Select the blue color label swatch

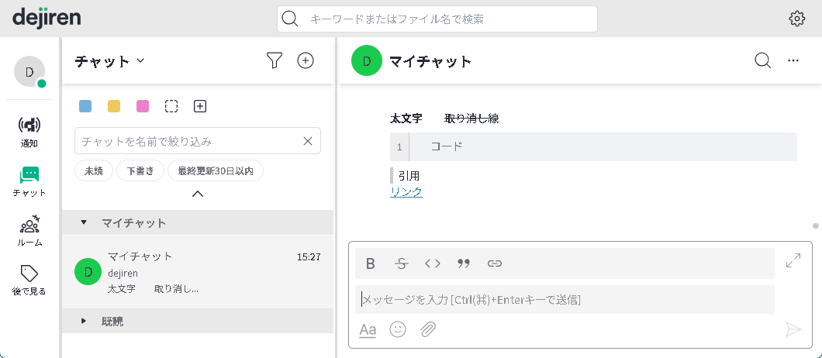pos(85,106)
